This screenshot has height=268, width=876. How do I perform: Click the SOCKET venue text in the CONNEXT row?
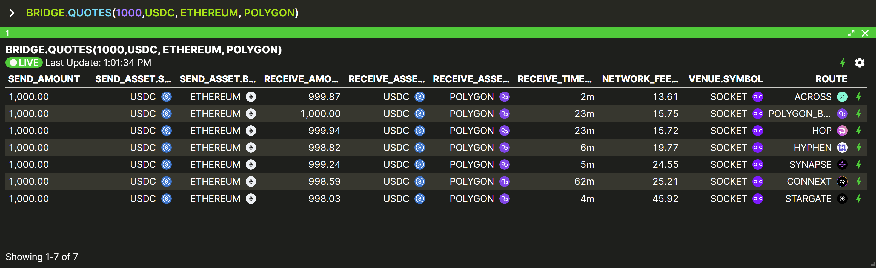[x=729, y=181]
